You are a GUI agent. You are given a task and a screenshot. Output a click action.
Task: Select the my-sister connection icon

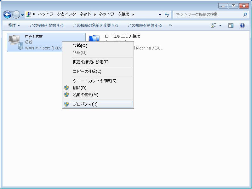click(16, 41)
